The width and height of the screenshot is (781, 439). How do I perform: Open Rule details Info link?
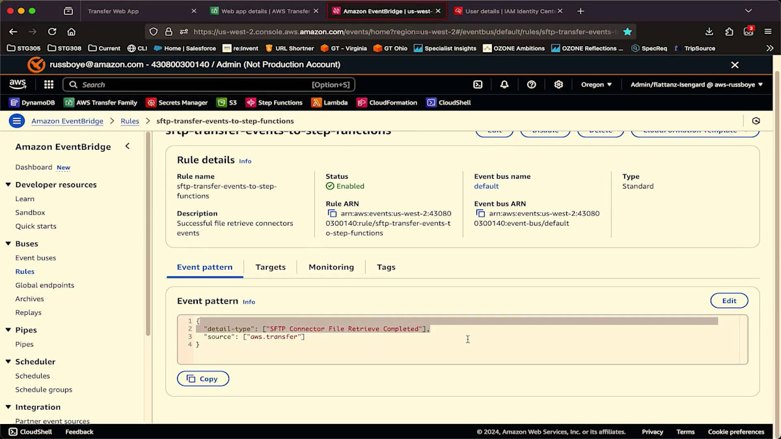point(245,161)
